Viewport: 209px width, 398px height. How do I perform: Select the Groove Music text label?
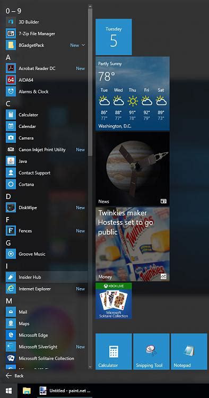pos(32,254)
